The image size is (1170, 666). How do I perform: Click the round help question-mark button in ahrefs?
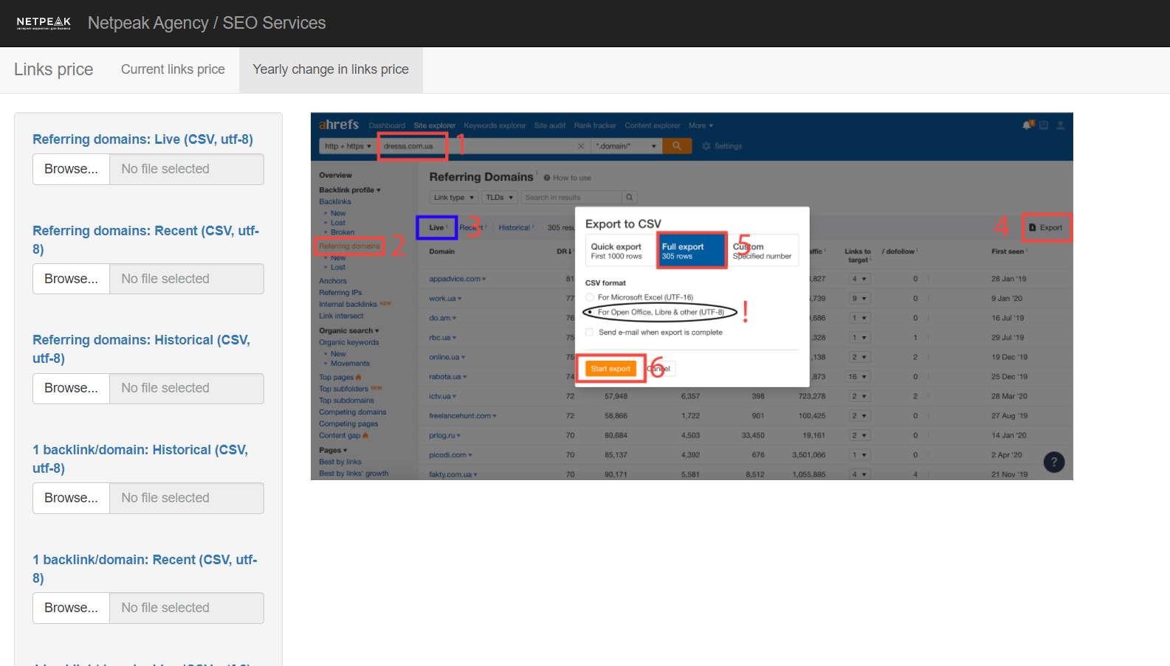point(1054,462)
